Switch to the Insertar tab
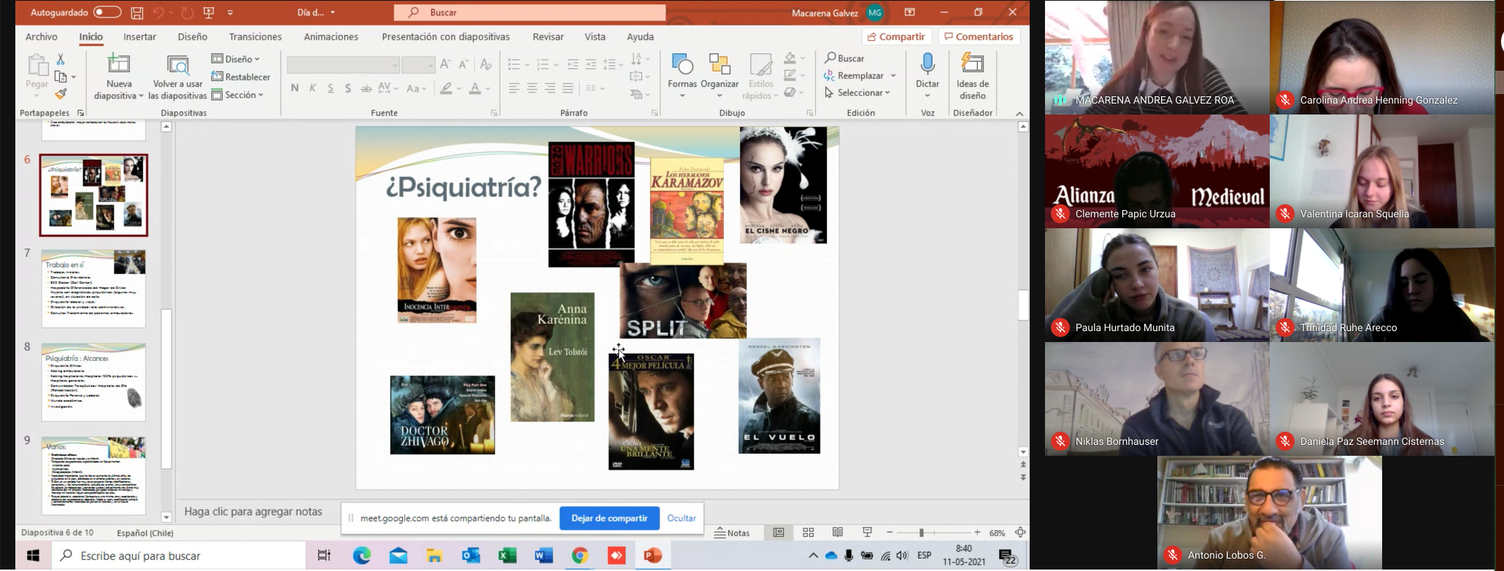The image size is (1504, 571). pos(139,36)
